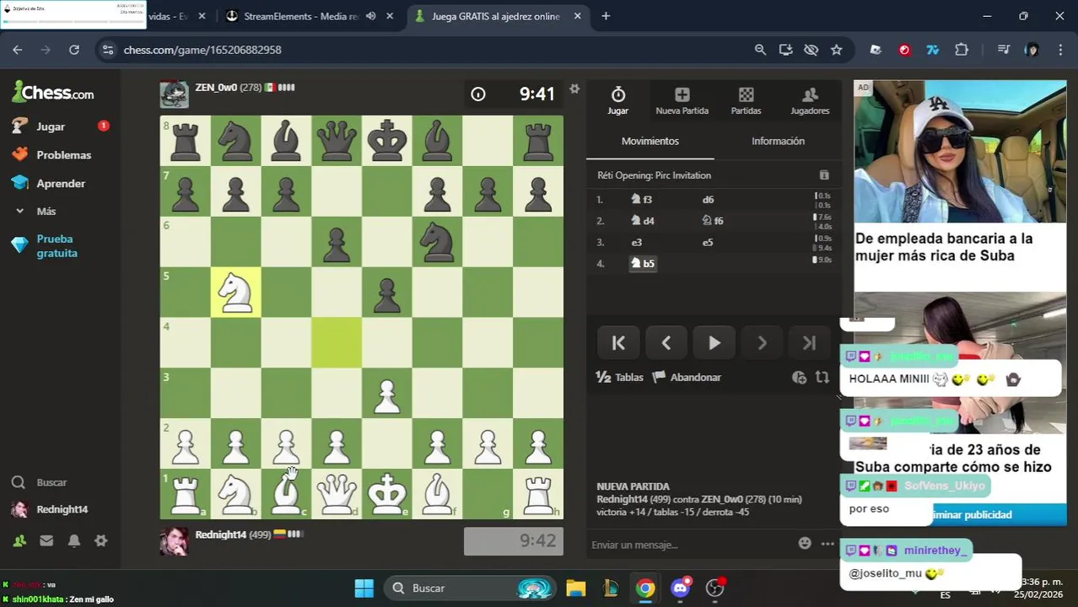
Task: Play through moves with the play button
Action: 714,343
